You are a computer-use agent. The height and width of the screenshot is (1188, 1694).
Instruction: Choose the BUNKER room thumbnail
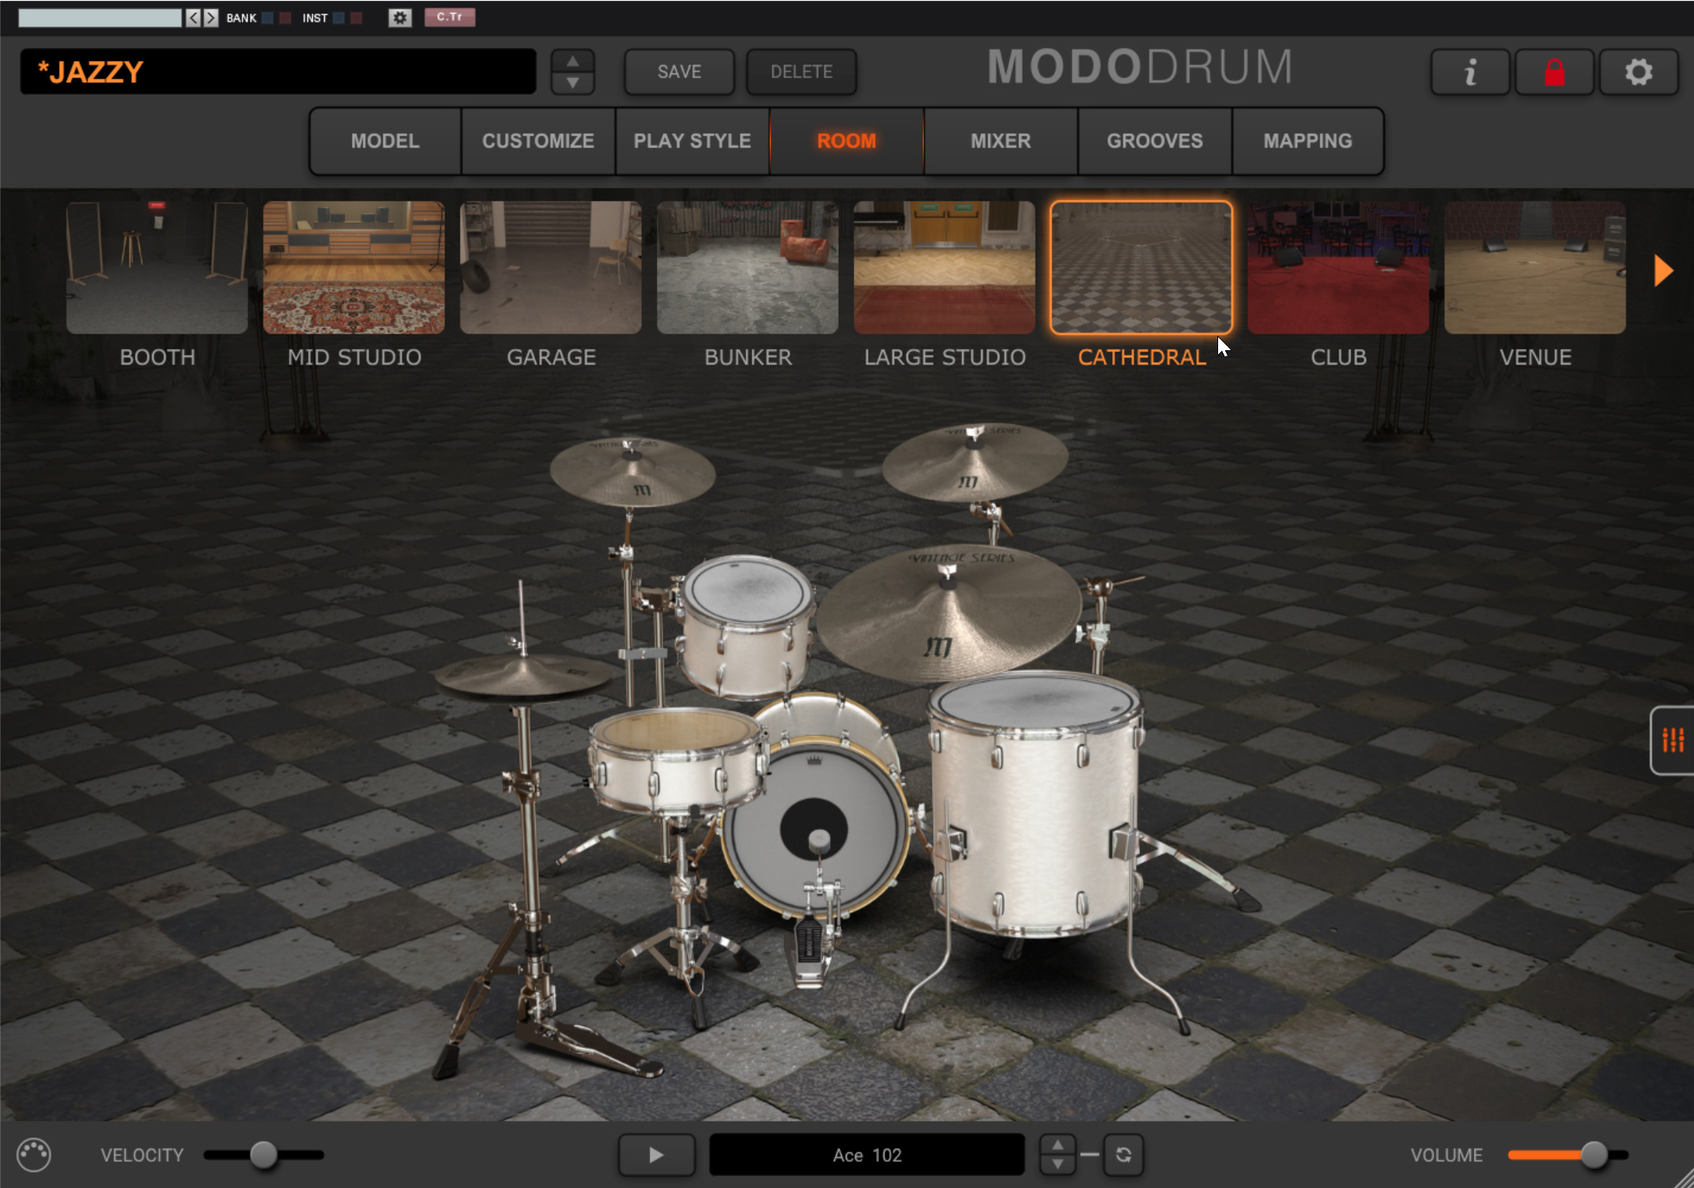click(x=748, y=267)
